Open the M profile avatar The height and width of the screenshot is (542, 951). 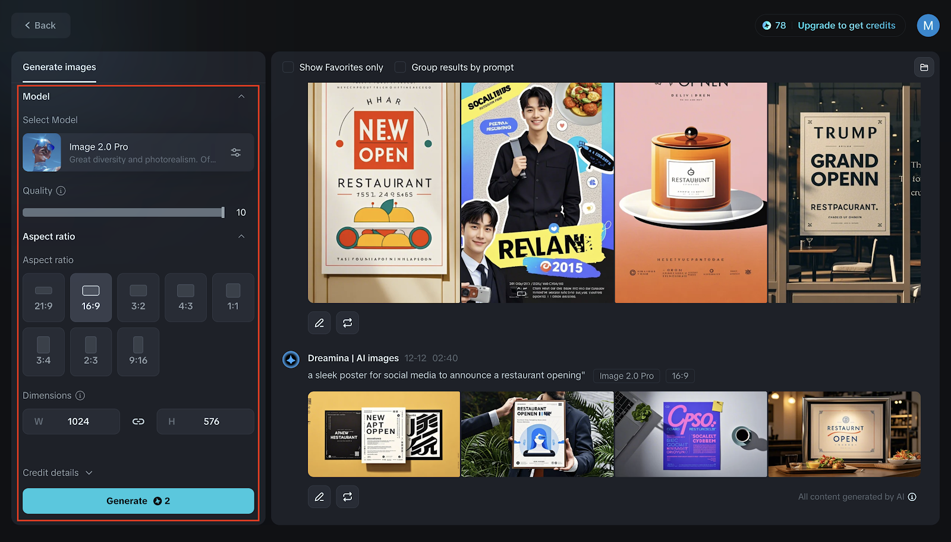coord(928,26)
